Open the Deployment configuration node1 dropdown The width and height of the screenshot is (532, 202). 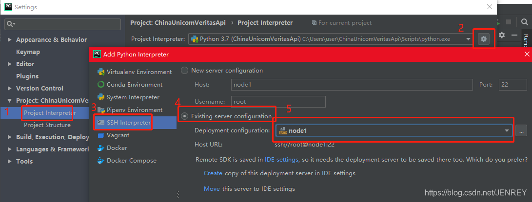pyautogui.click(x=507, y=130)
